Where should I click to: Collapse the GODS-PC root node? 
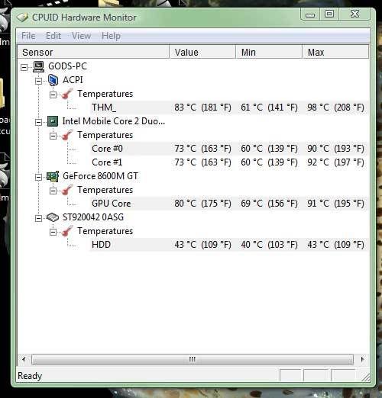click(x=24, y=67)
